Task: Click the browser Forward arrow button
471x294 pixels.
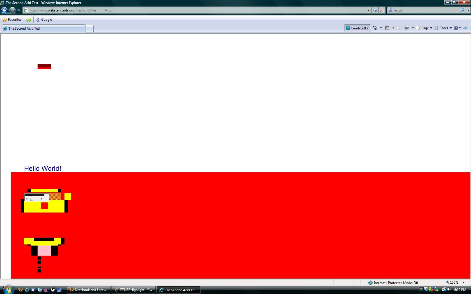Action: coord(12,10)
